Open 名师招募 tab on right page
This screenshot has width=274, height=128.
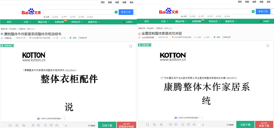(197, 21)
